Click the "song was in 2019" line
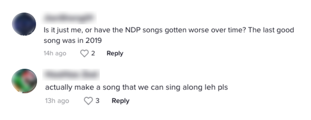Image resolution: width=311 pixels, height=120 pixels. coord(72,41)
